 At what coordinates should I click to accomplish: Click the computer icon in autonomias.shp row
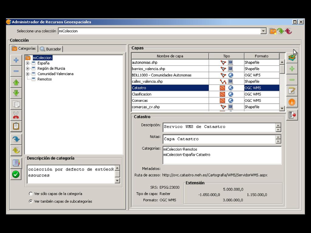pos(231,62)
